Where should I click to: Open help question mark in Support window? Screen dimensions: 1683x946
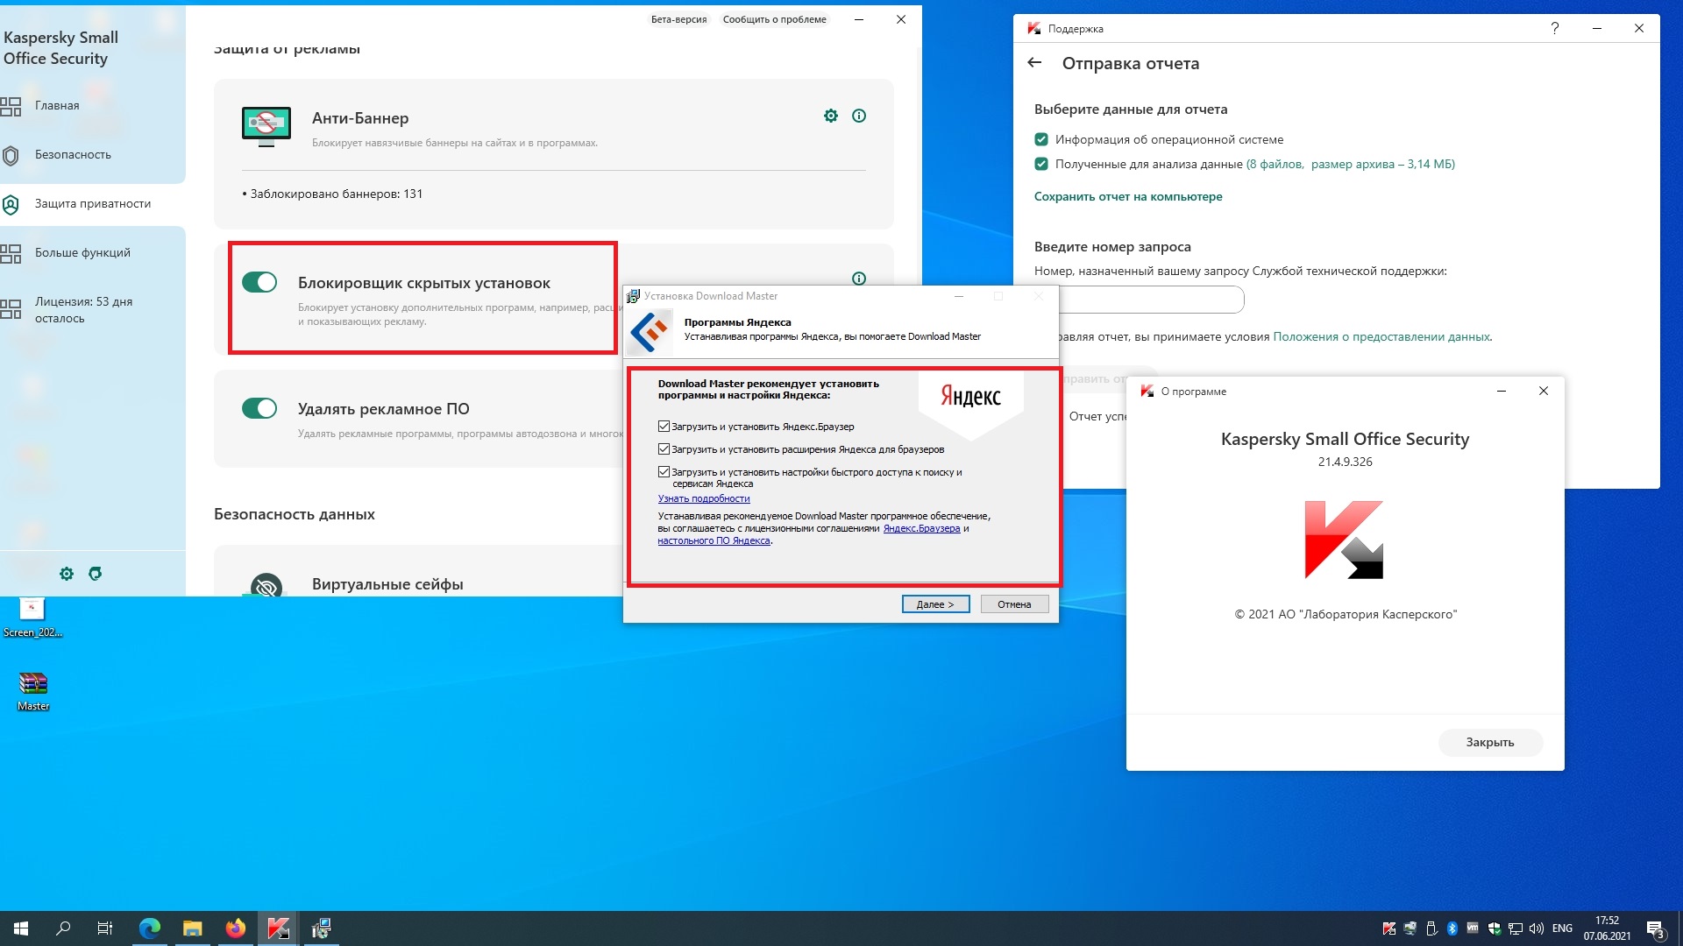tap(1555, 28)
